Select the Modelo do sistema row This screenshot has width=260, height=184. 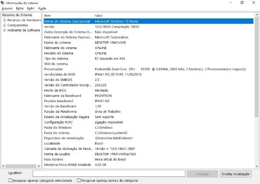(x=148, y=53)
